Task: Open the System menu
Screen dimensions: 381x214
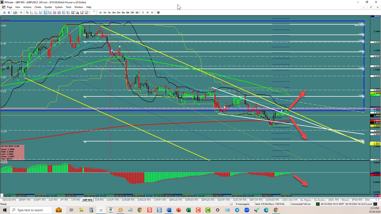Action: click(x=59, y=7)
